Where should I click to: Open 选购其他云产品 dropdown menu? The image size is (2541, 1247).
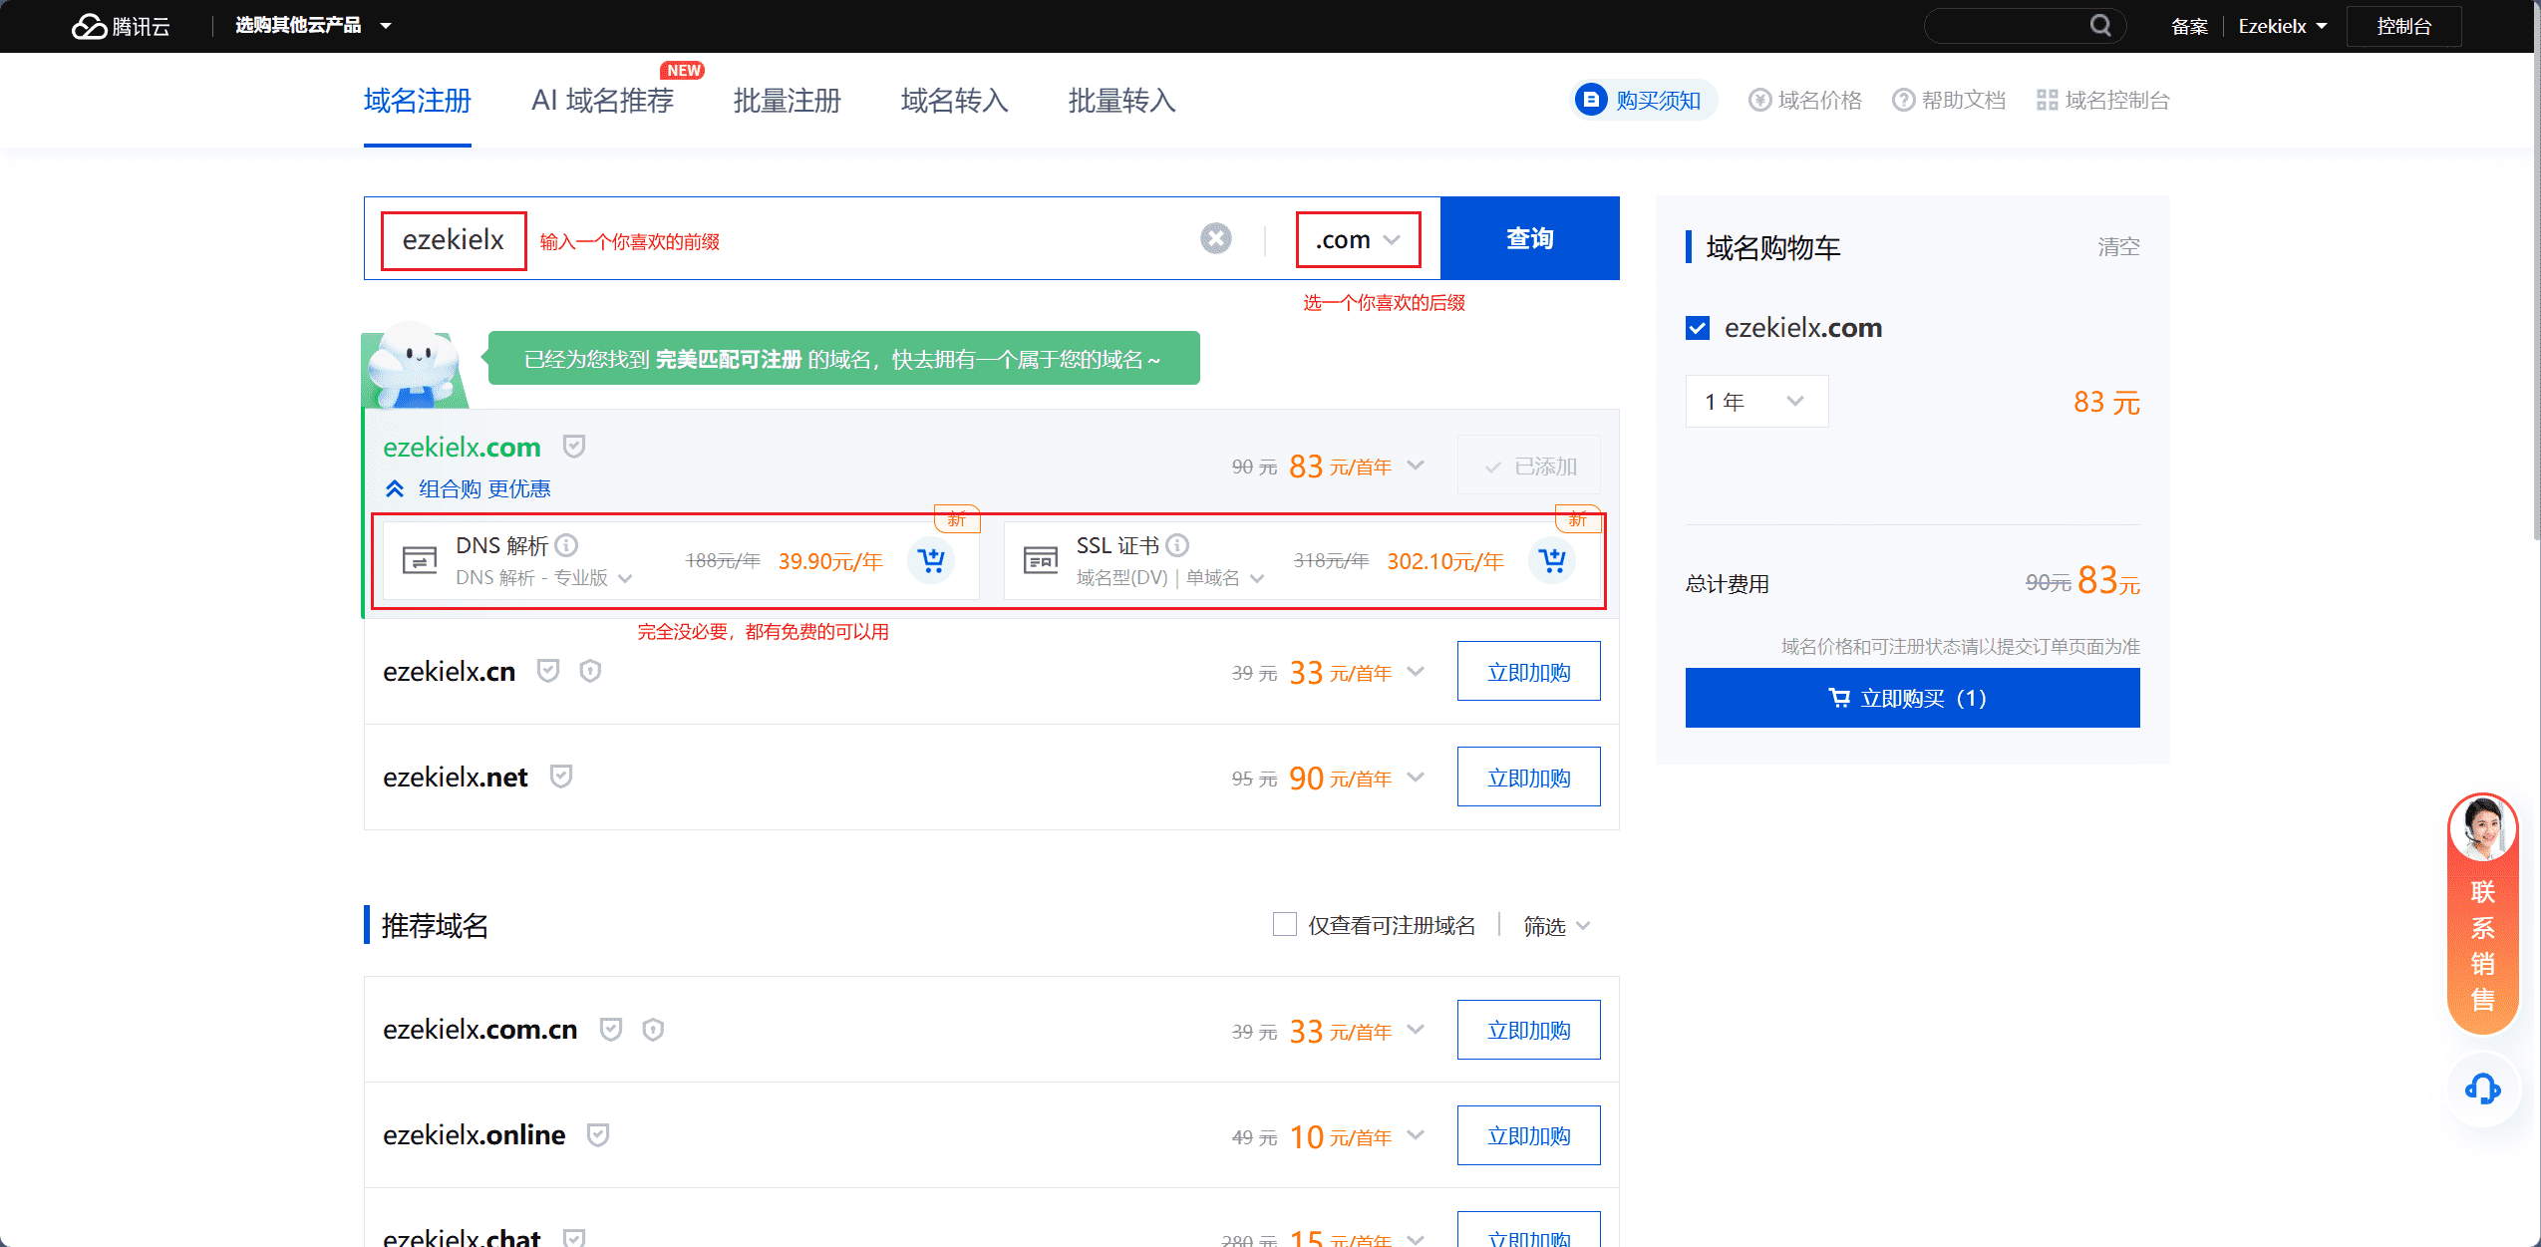click(x=312, y=26)
